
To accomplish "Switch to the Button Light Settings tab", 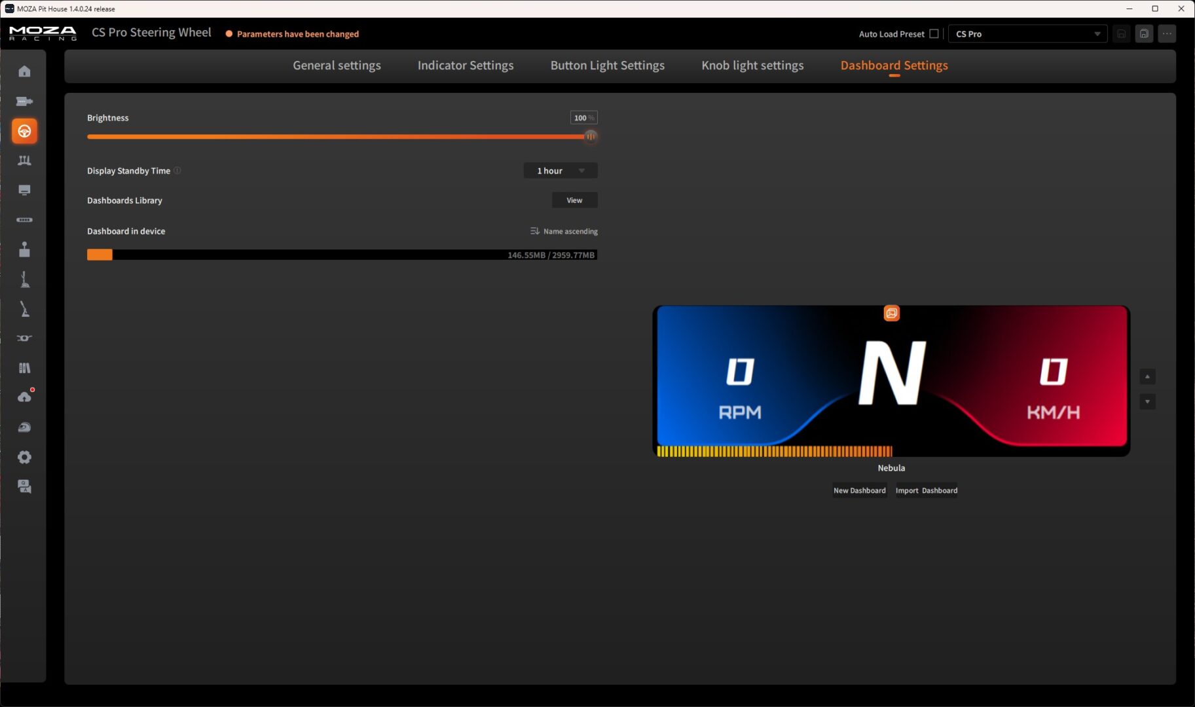I will tap(608, 65).
